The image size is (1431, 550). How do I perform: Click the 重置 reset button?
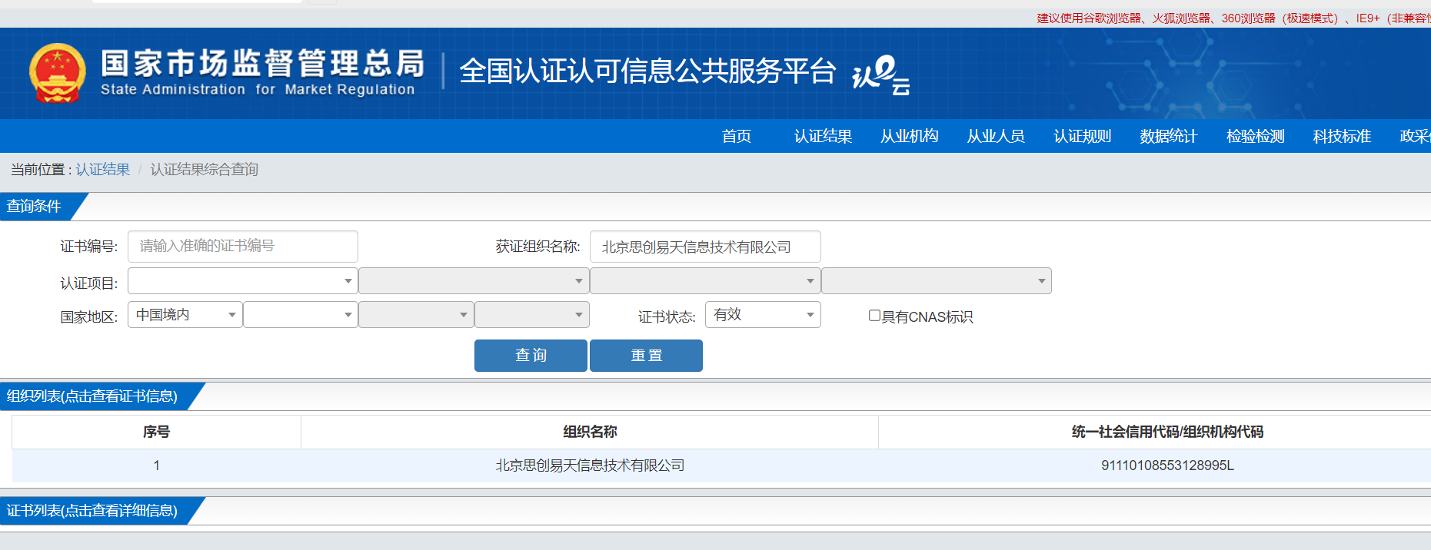(646, 356)
